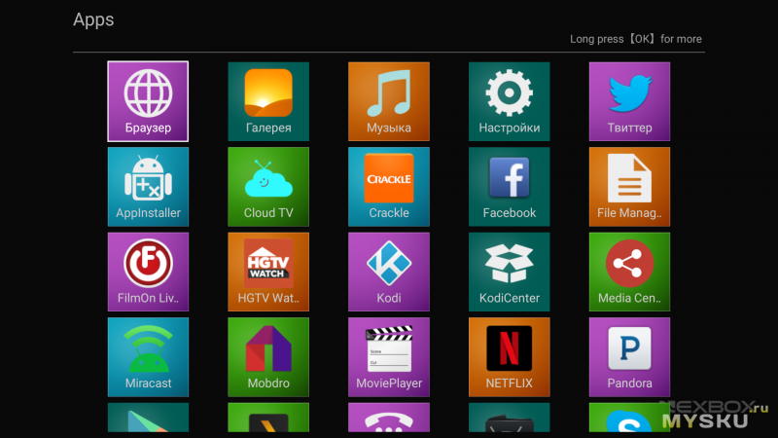This screenshot has height=438, width=778.
Task: Launch the Твиттер Twitter app
Action: tap(629, 101)
